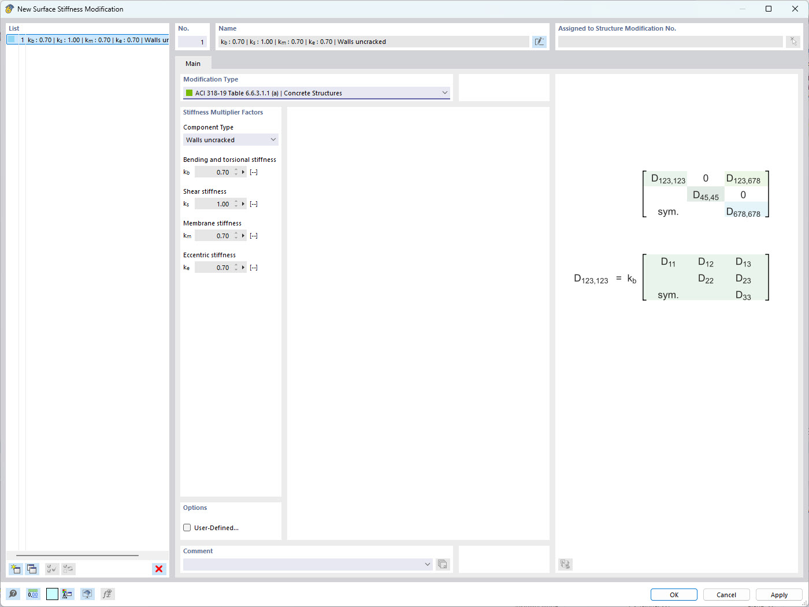This screenshot has width=809, height=607.
Task: Click the Bending and torsional stiffness label
Action: pos(229,160)
